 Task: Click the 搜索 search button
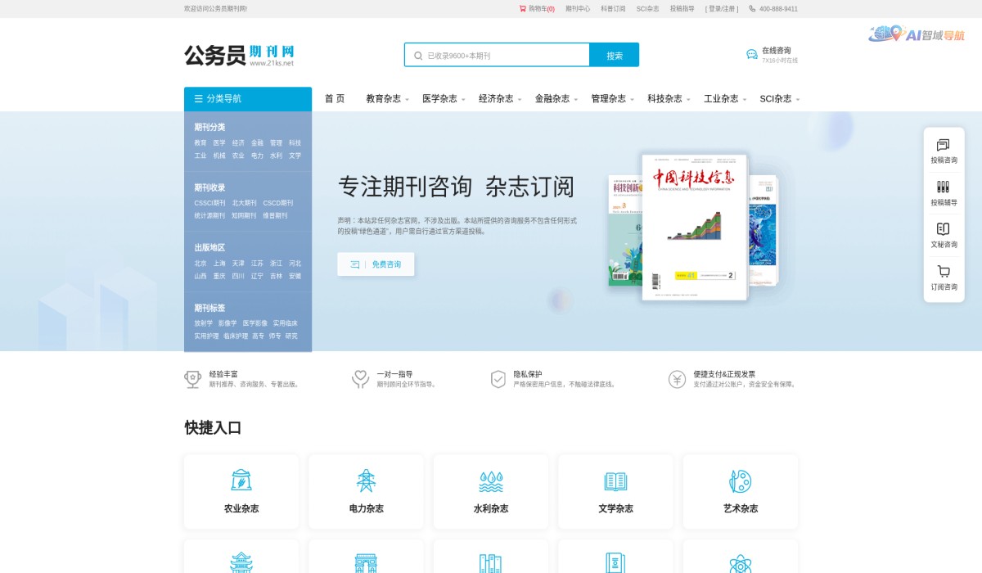(614, 54)
